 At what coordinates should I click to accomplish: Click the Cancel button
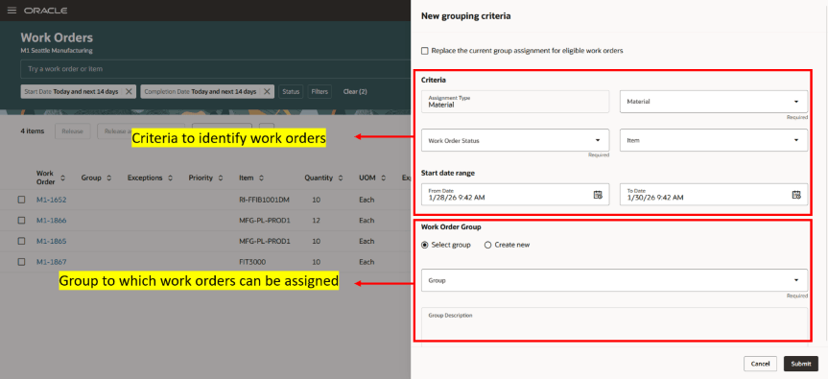pyautogui.click(x=760, y=364)
